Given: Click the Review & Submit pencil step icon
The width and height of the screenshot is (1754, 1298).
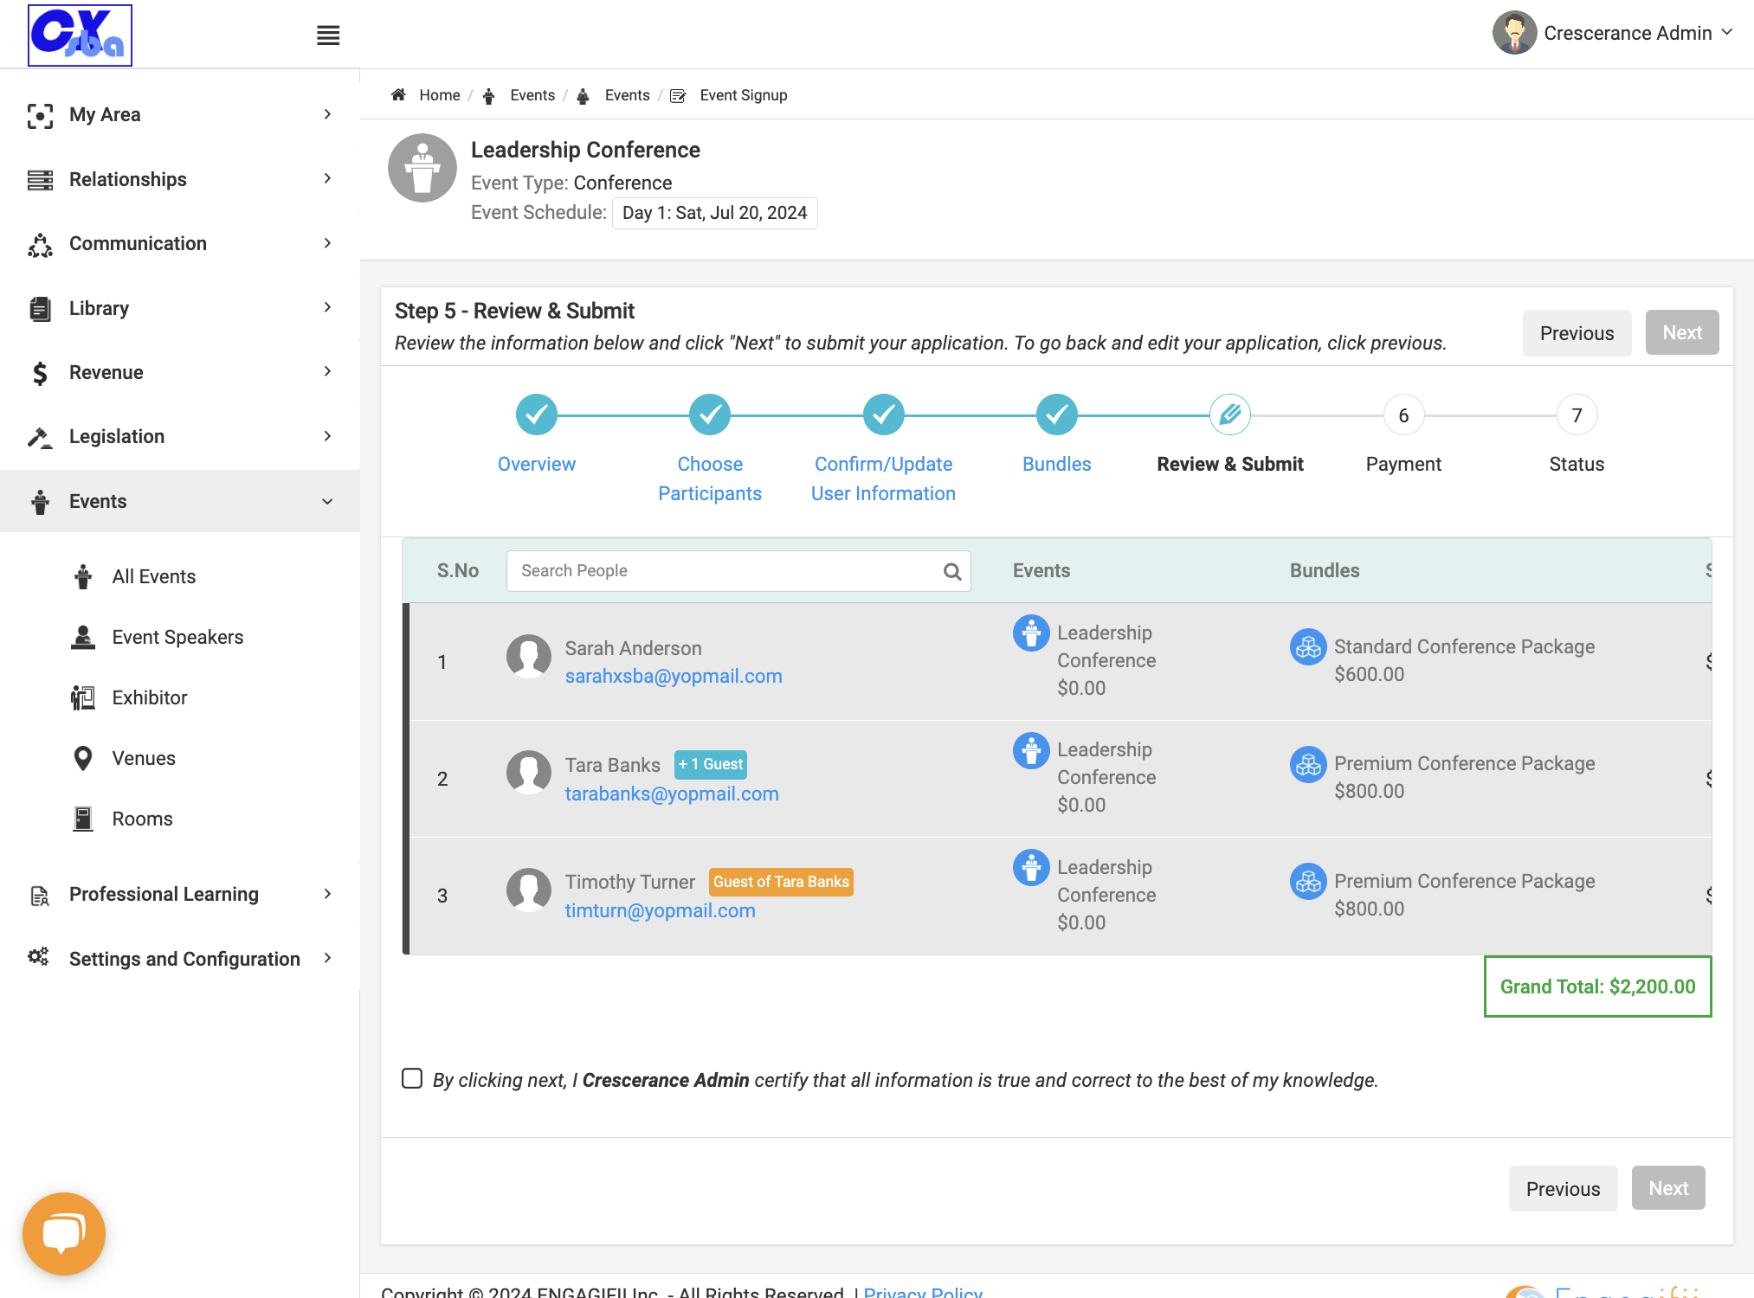Looking at the screenshot, I should (x=1230, y=415).
